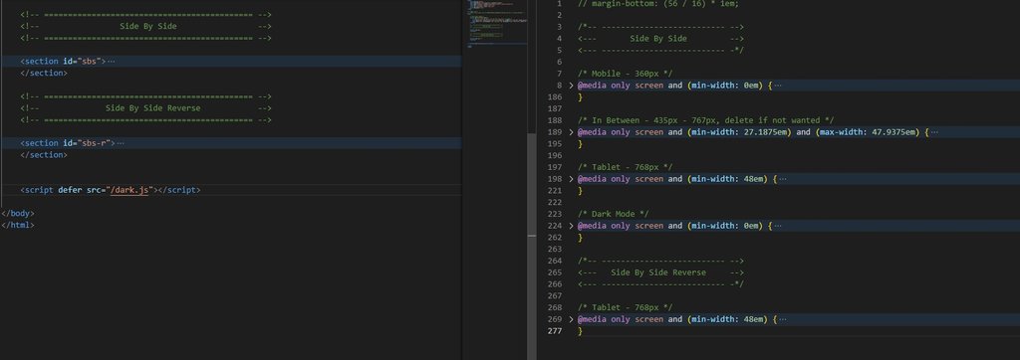The height and width of the screenshot is (360, 1020).
Task: Click the fold ellipsis after section id="sbs-r"
Action: (x=121, y=143)
